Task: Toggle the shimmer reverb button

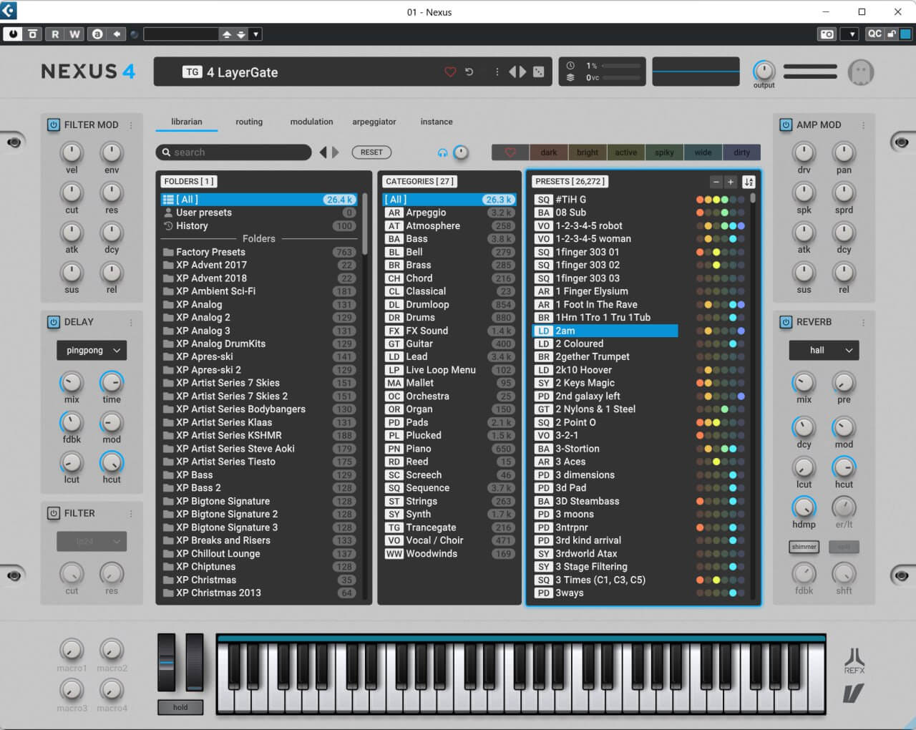Action: [804, 547]
